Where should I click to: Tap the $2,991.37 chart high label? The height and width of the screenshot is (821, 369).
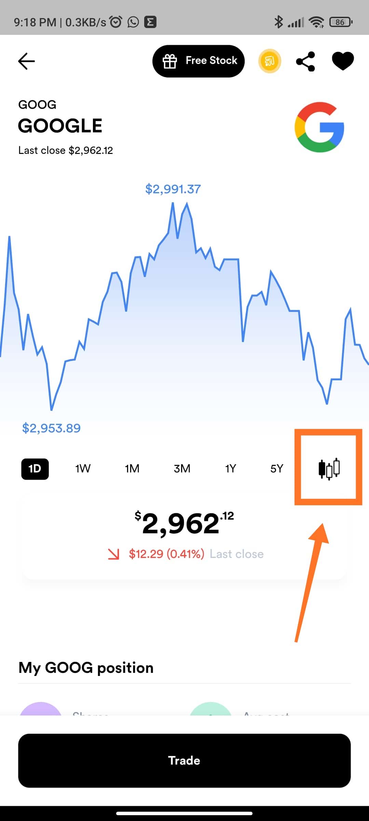coord(173,189)
